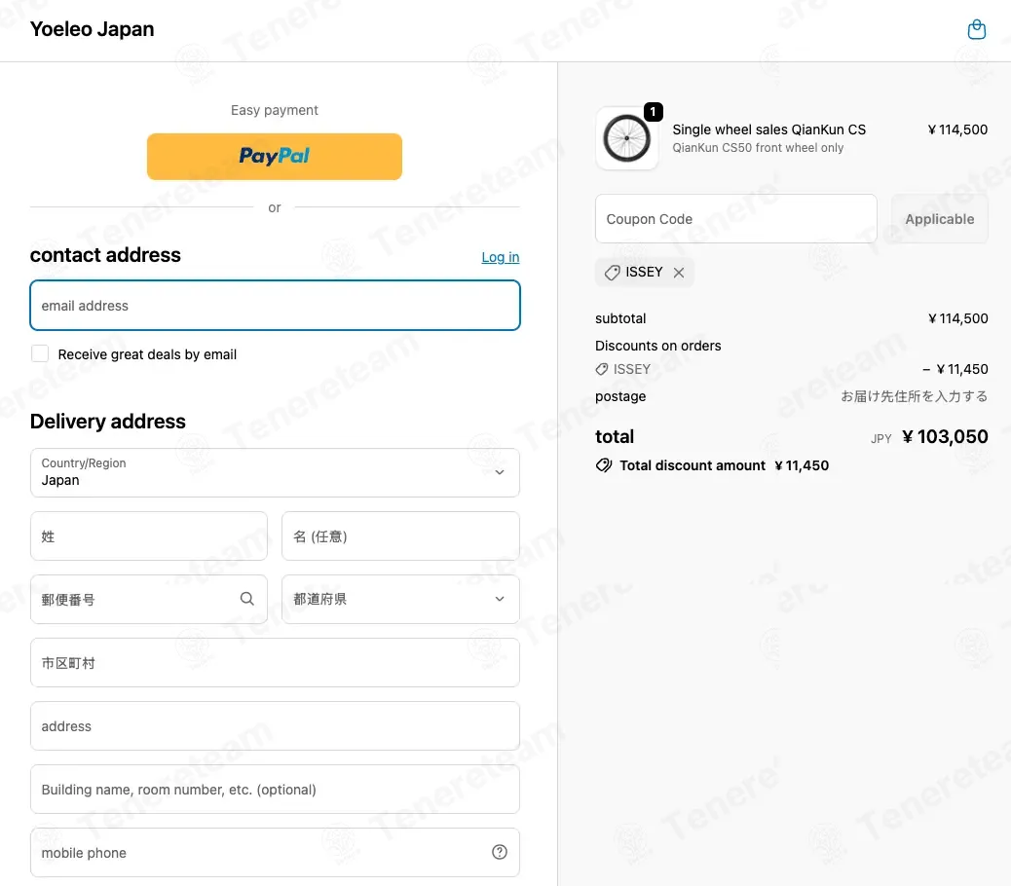Pay with the PayPal button
This screenshot has height=886, width=1011.
[275, 157]
